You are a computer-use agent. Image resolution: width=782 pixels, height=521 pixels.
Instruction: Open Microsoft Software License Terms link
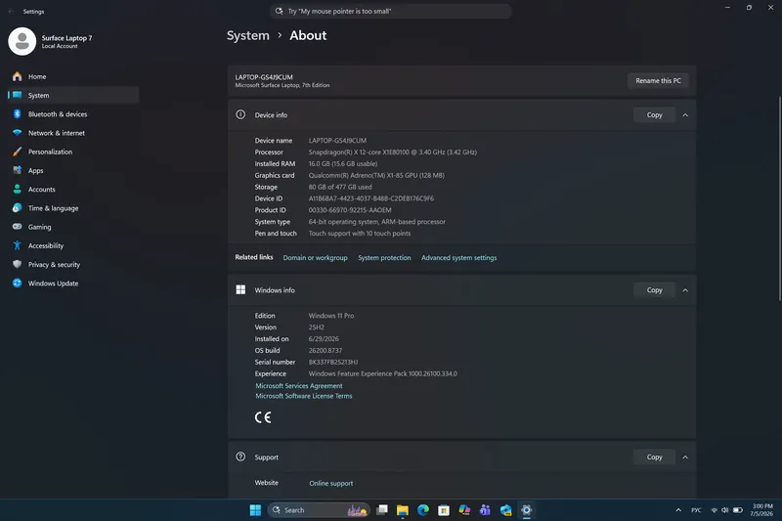pos(304,396)
